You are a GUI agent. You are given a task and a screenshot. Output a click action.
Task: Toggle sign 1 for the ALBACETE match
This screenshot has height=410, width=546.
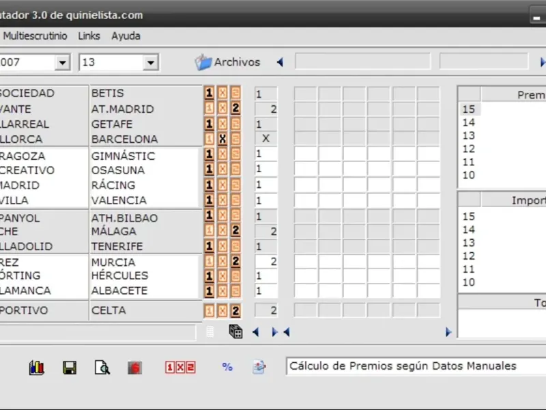pyautogui.click(x=209, y=291)
